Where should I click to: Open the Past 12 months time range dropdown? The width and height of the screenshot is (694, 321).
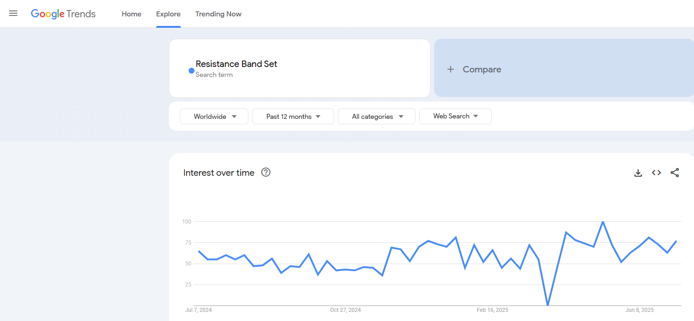pos(293,117)
